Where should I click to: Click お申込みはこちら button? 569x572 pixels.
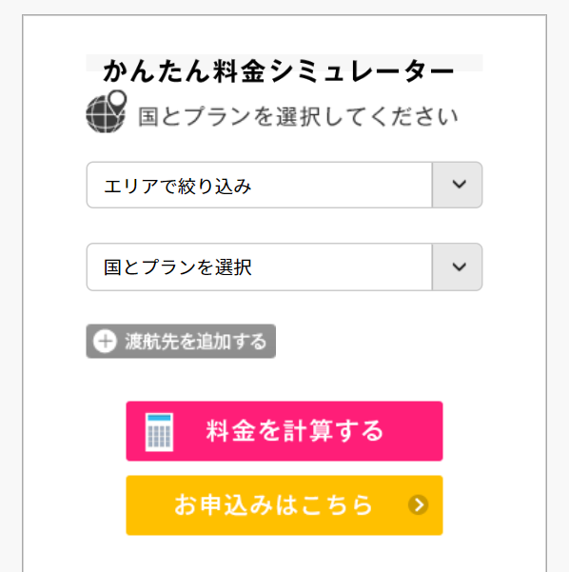point(284,505)
